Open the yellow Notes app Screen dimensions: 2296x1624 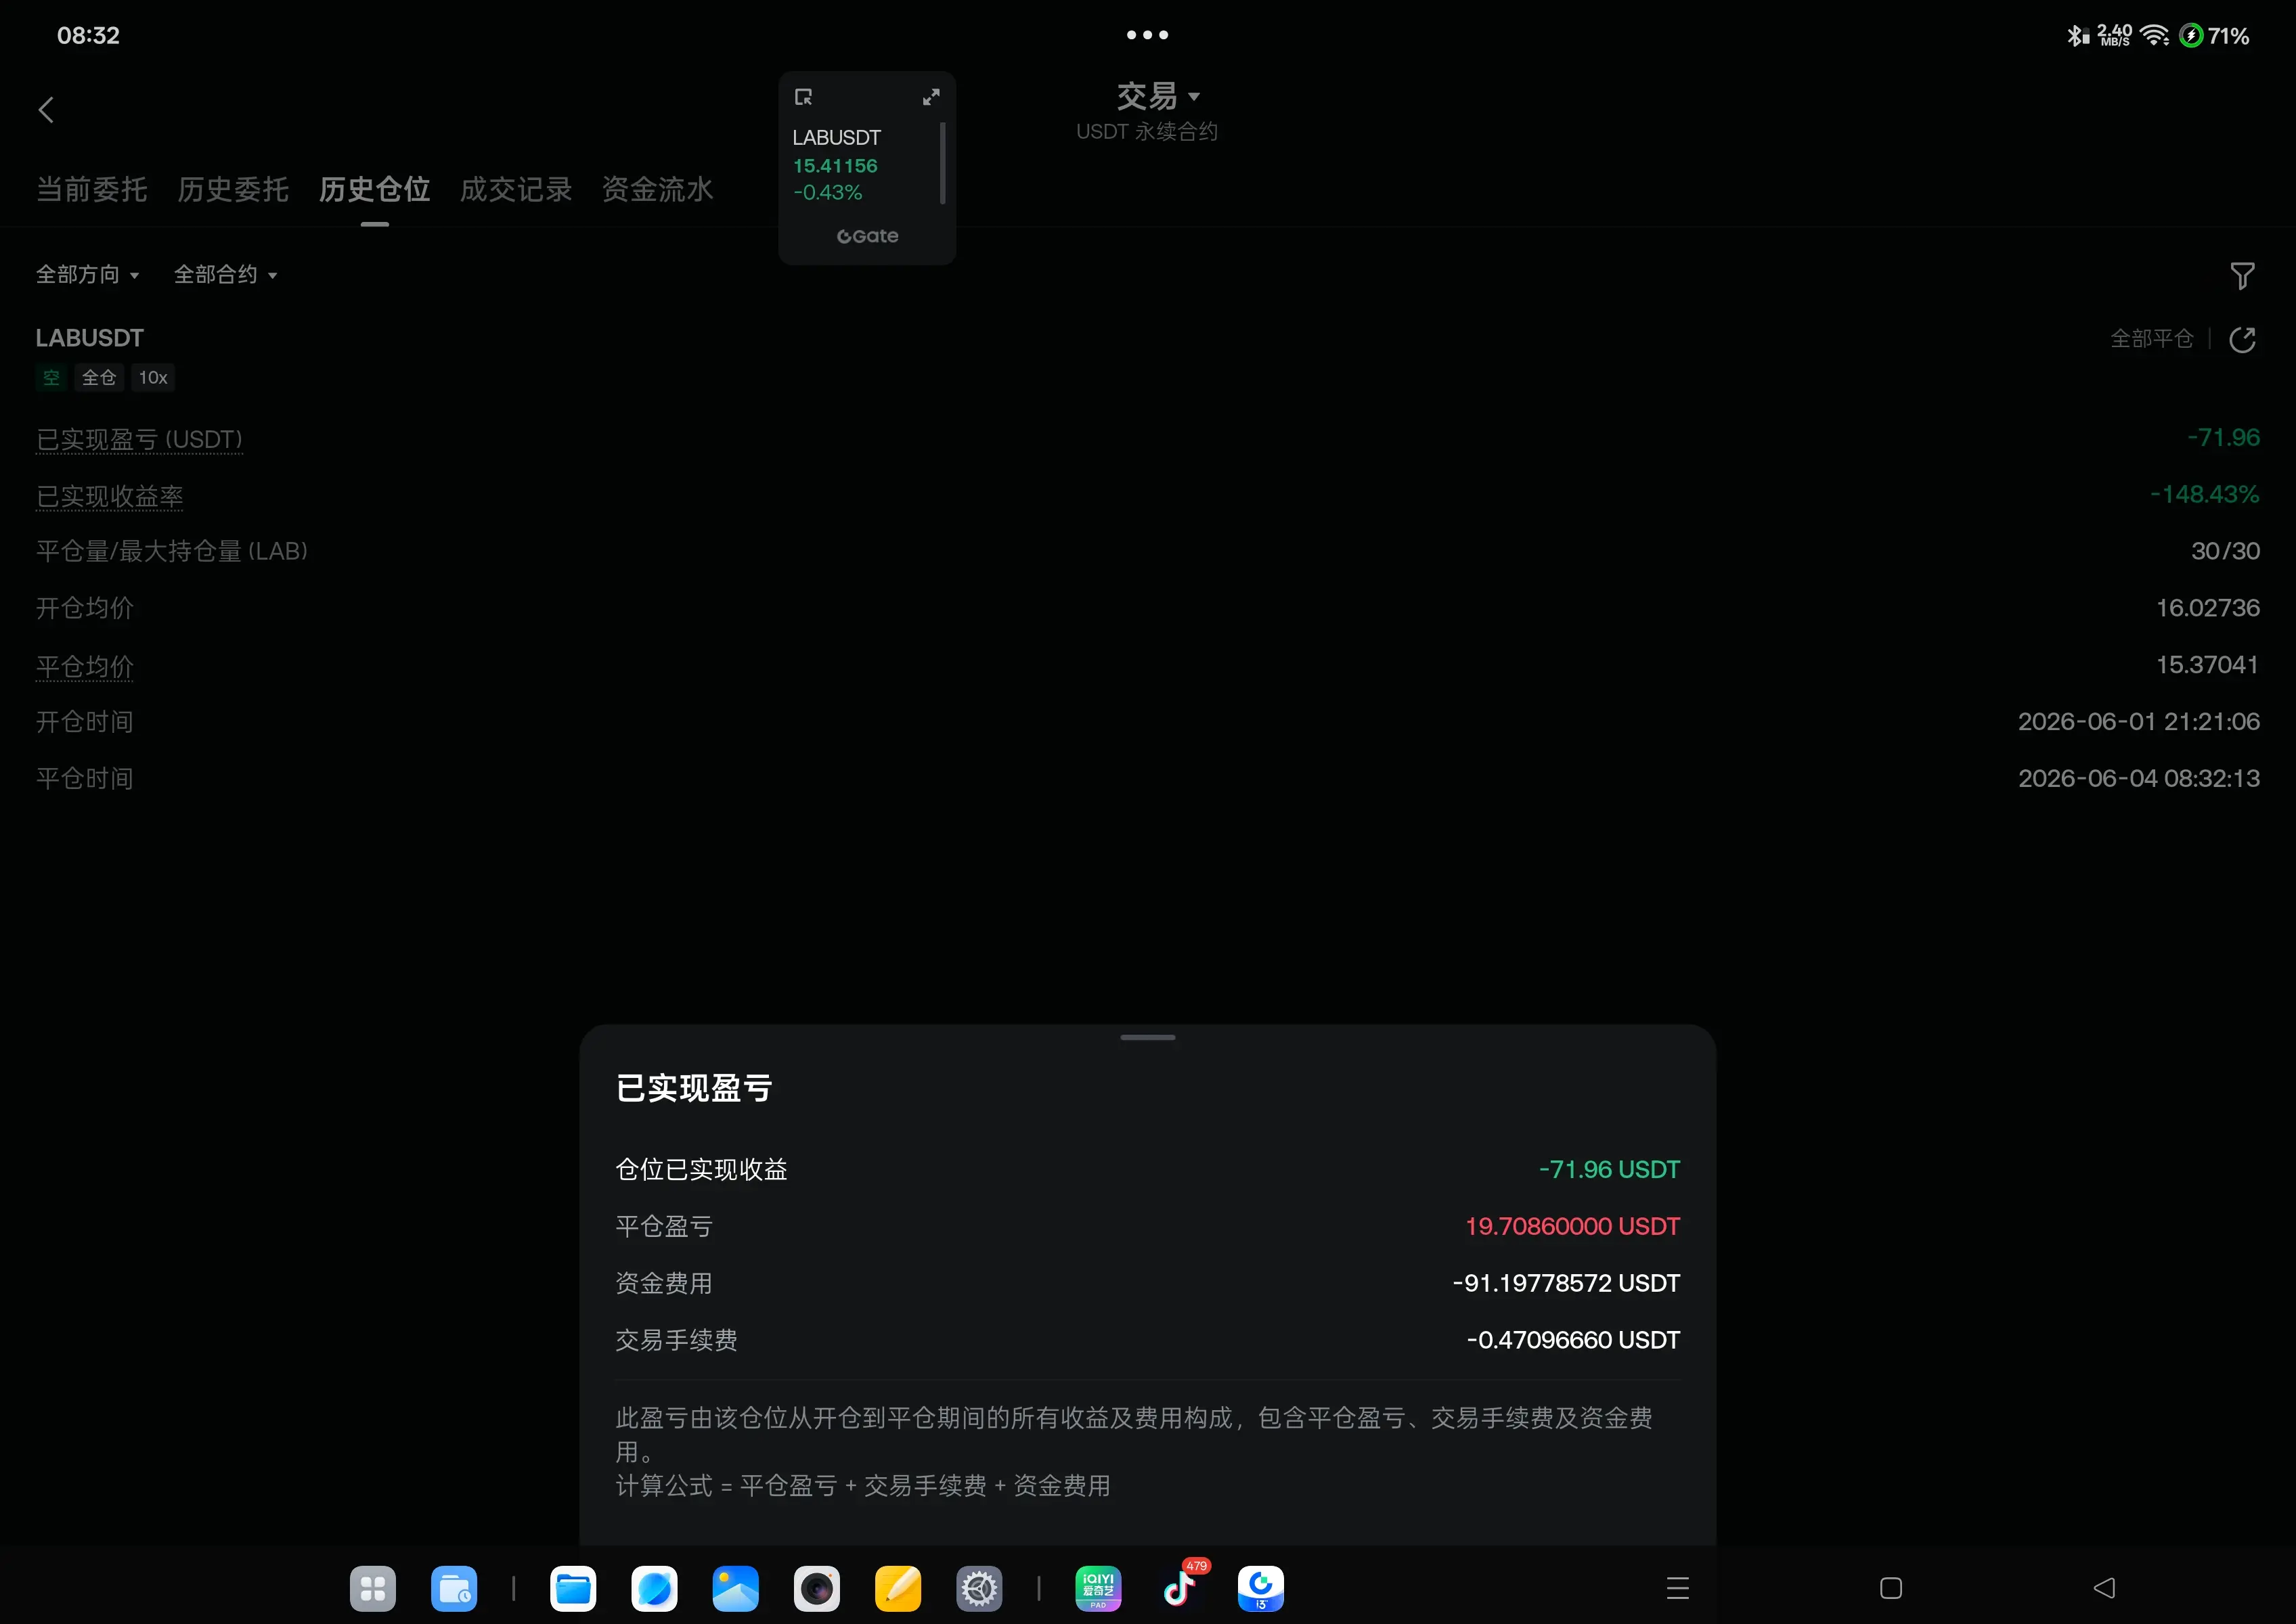(898, 1588)
